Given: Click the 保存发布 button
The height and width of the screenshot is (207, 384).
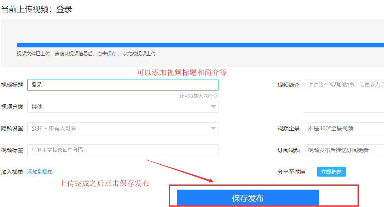Looking at the screenshot, I should 248,198.
